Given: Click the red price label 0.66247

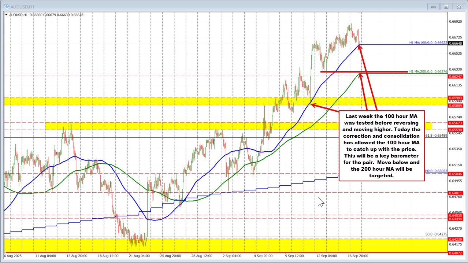Looking at the screenshot, I should 456,76.
